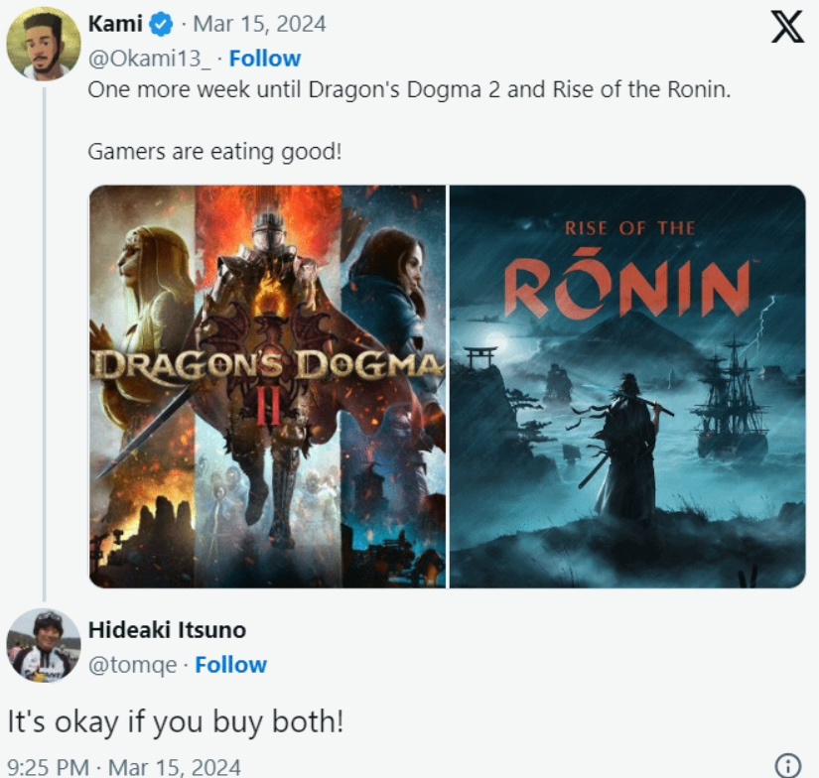819x778 pixels.
Task: Click the quoted tweet text about Dragon's Dogma 2
Action: click(x=409, y=90)
